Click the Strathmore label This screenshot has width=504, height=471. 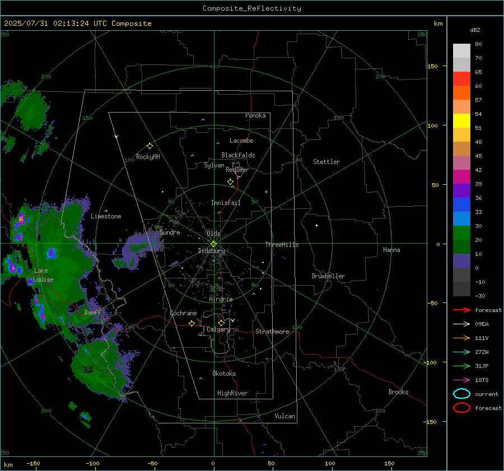click(272, 332)
